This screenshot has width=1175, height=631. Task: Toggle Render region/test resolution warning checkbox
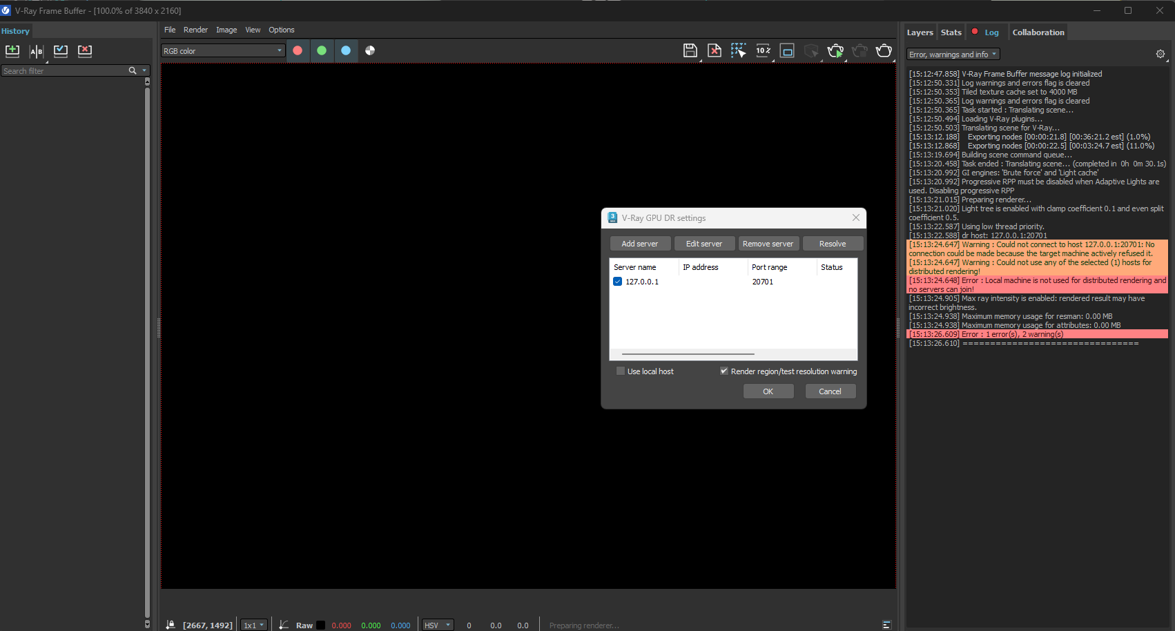pyautogui.click(x=724, y=371)
